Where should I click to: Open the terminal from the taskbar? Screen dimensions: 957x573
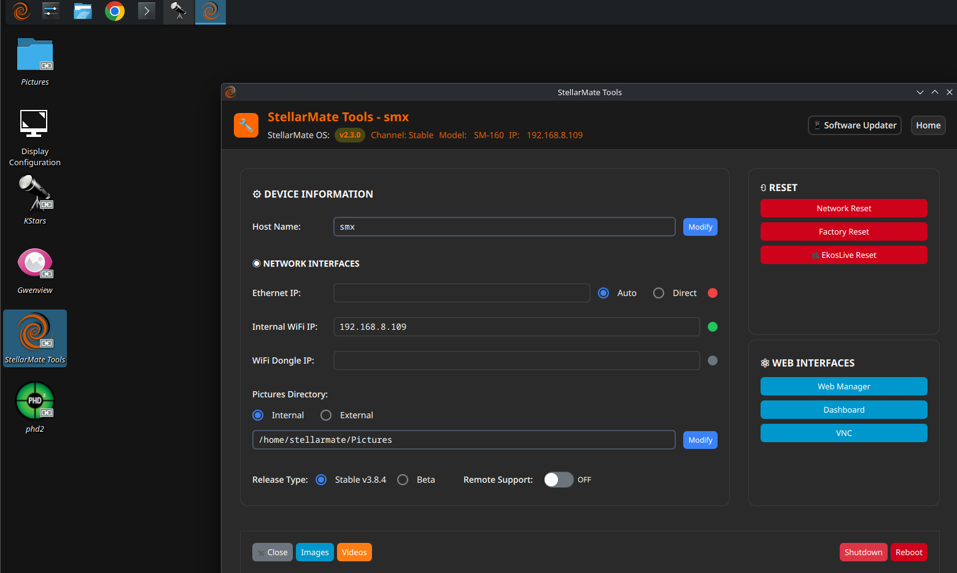pos(147,11)
